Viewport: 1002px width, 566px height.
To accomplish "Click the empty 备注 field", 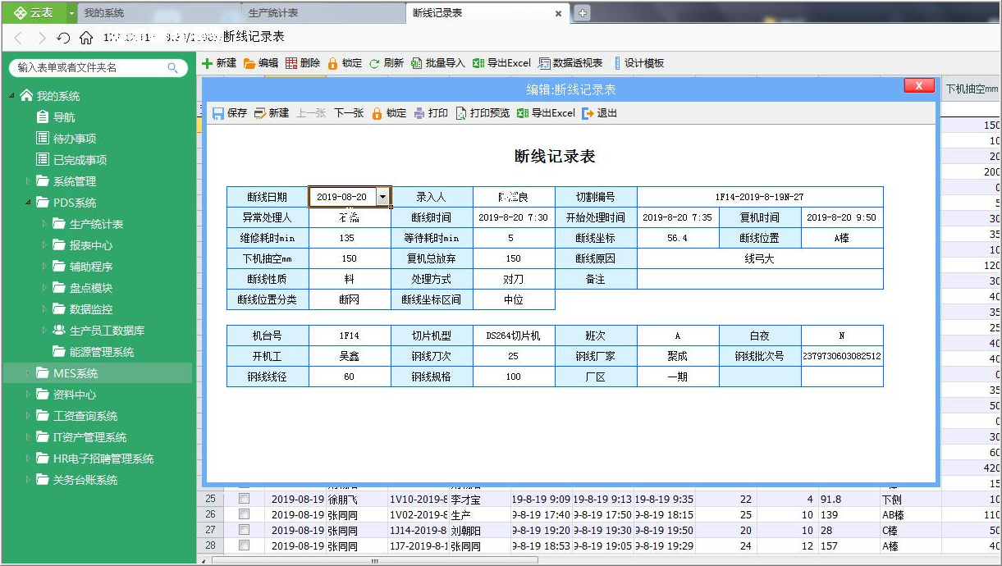I will tap(760, 279).
